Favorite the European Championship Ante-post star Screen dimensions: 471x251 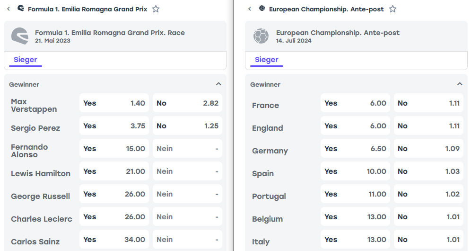(x=392, y=9)
